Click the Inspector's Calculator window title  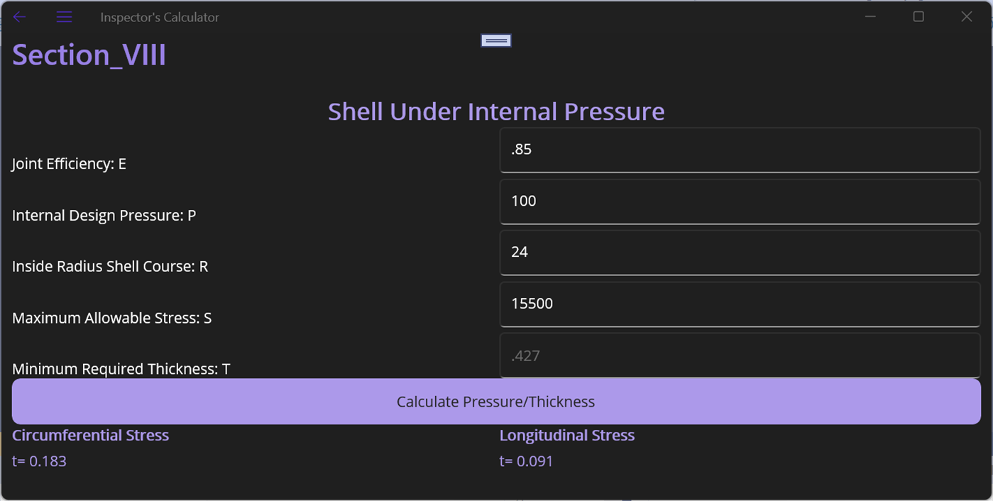click(x=159, y=16)
